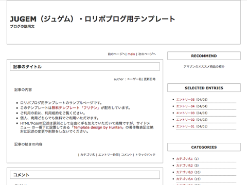Open 無料テンプレート「フリテン」 link
This screenshot has width=247, height=185.
[x=76, y=108]
